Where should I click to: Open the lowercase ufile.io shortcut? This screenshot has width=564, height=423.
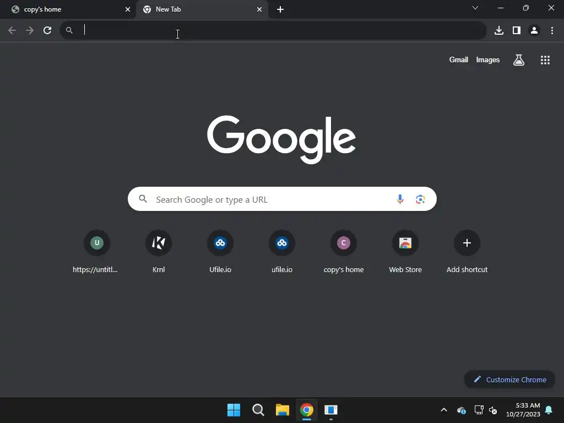282,252
